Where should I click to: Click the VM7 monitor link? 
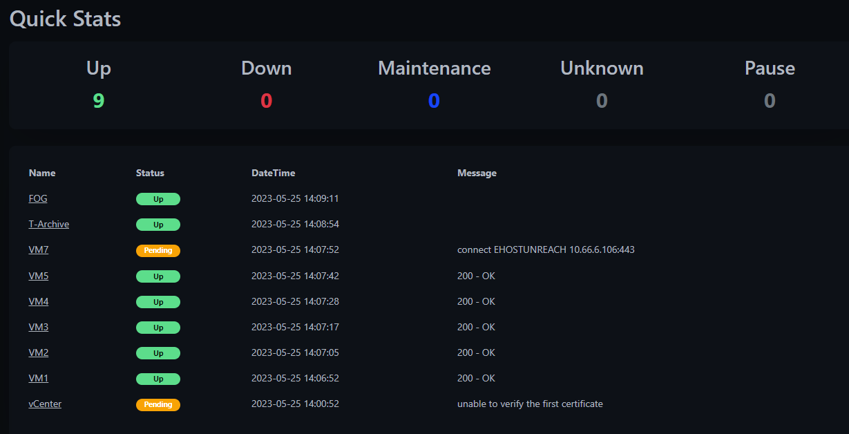(39, 250)
